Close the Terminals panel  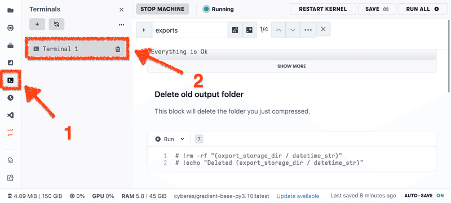[x=121, y=10]
